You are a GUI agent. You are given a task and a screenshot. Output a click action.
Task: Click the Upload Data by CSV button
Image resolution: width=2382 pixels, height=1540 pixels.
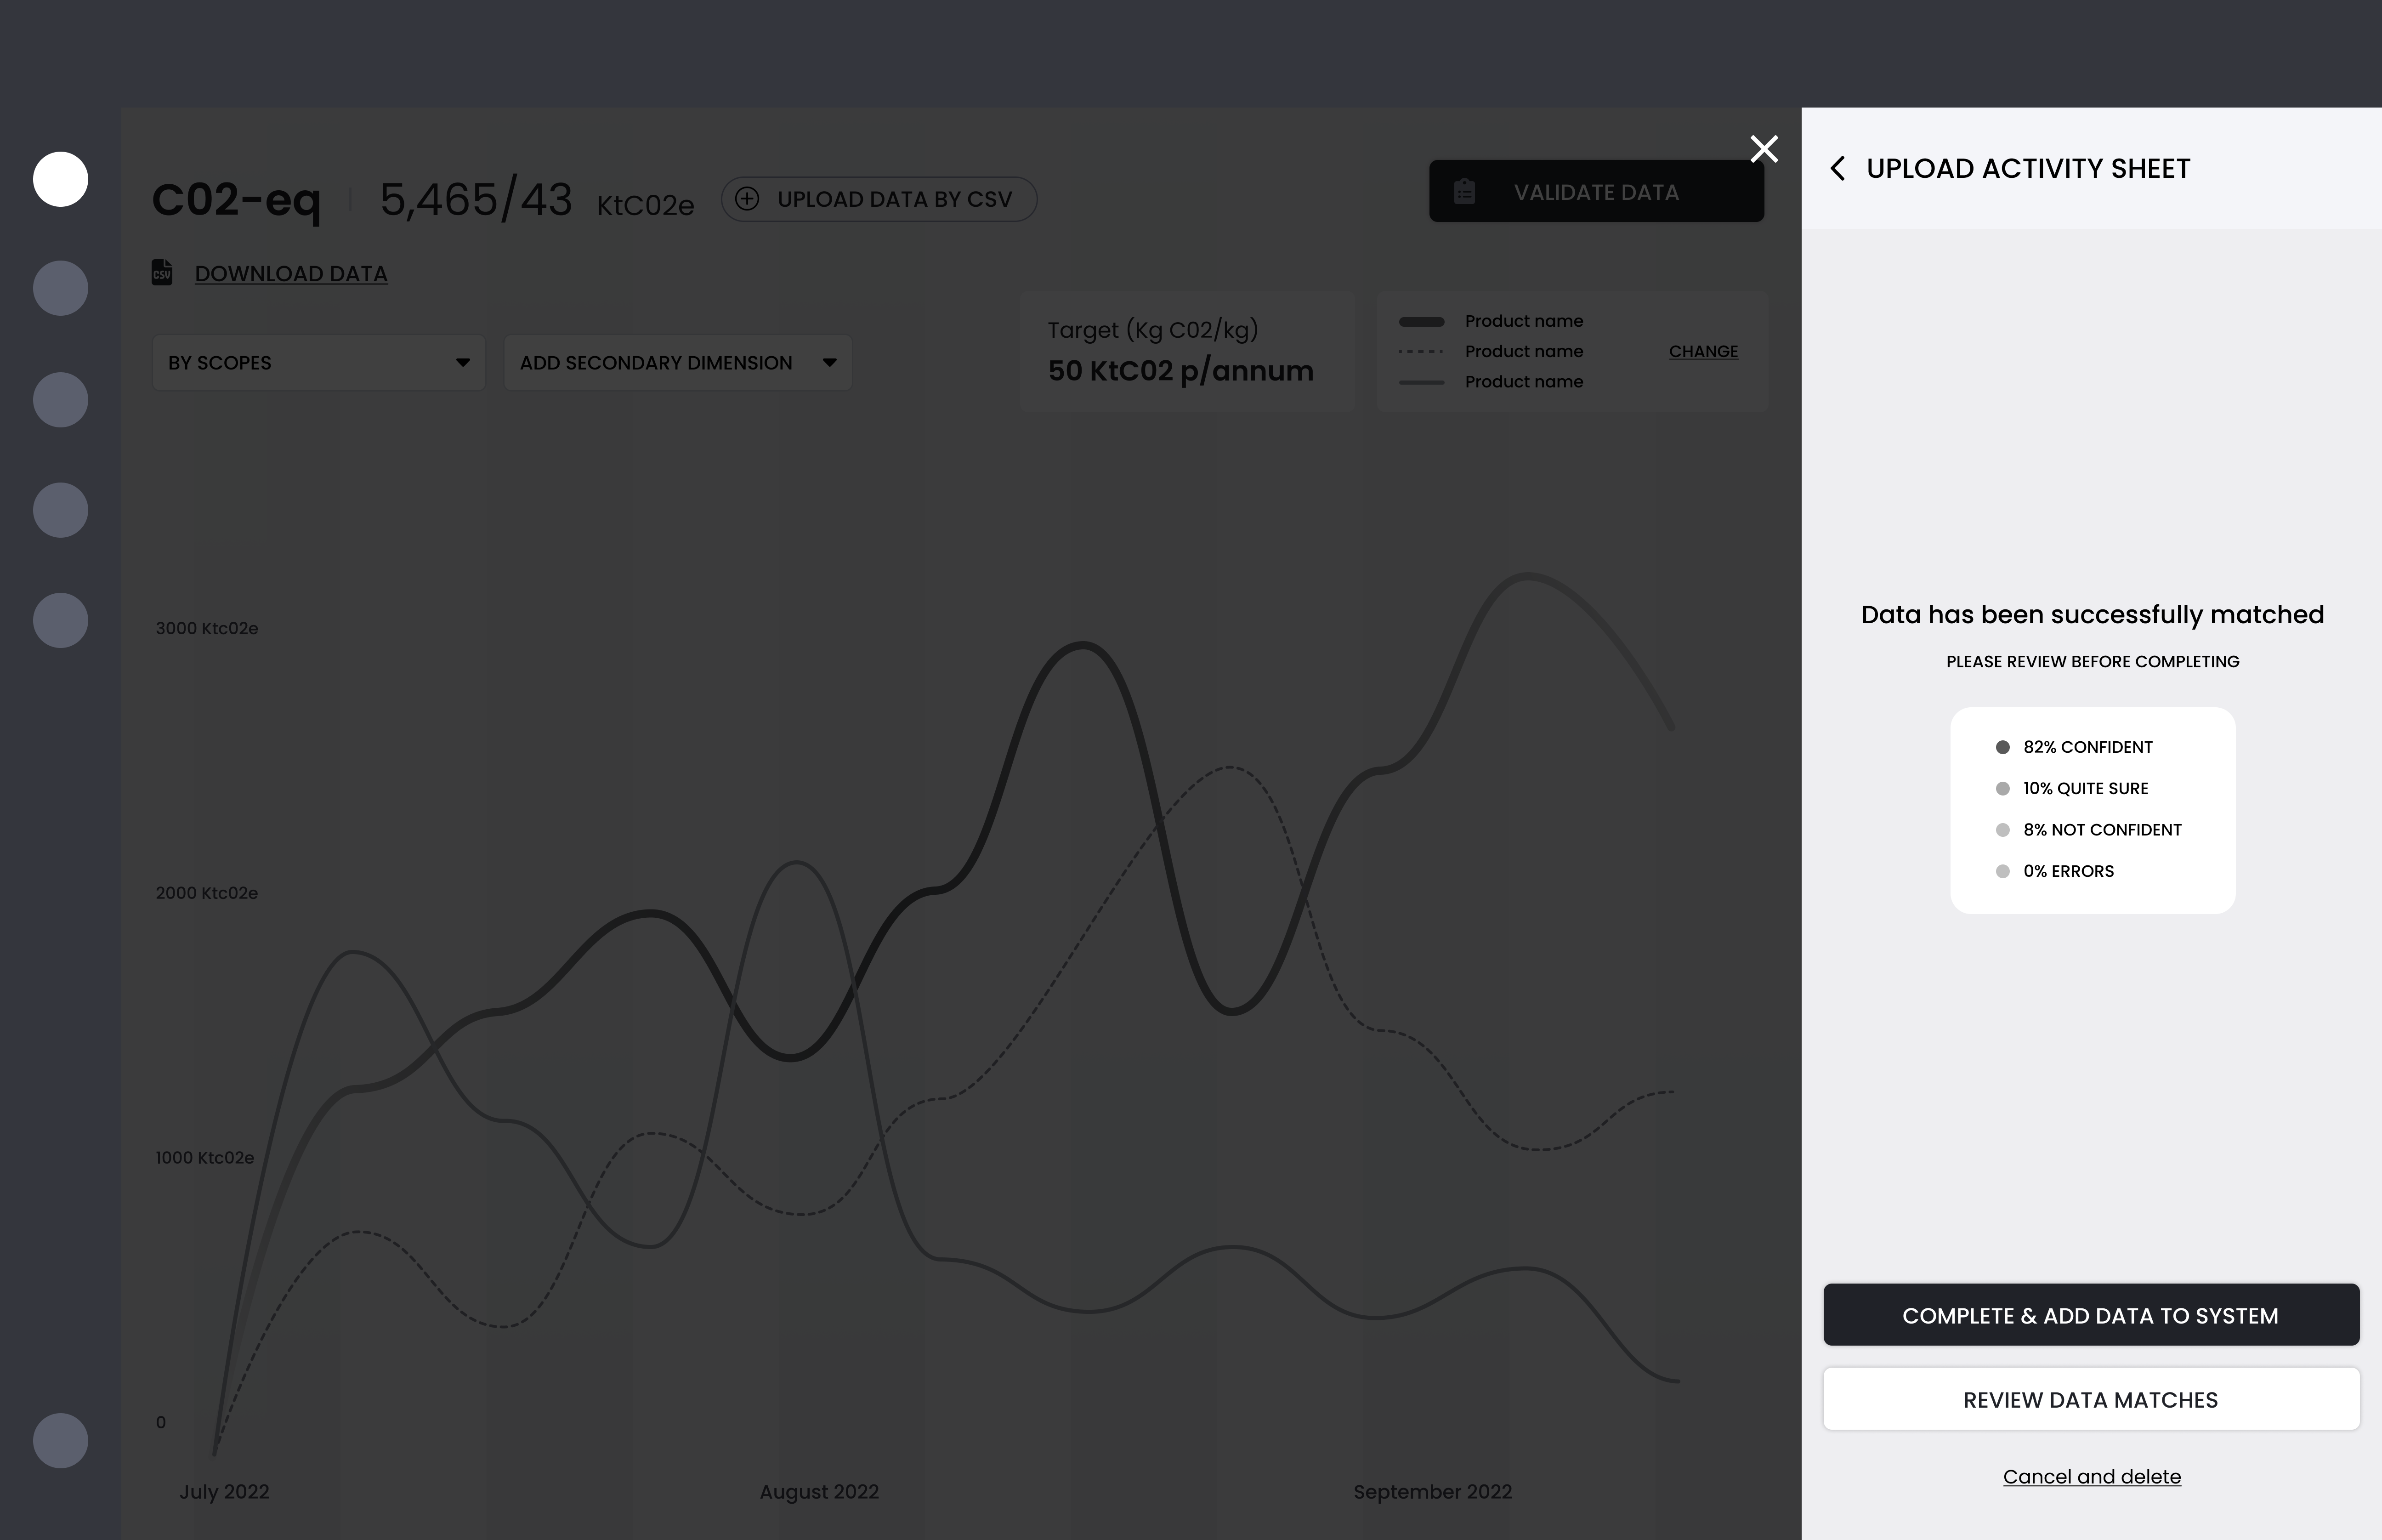click(x=879, y=199)
